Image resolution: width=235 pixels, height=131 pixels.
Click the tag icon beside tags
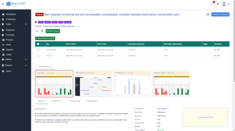(36, 22)
